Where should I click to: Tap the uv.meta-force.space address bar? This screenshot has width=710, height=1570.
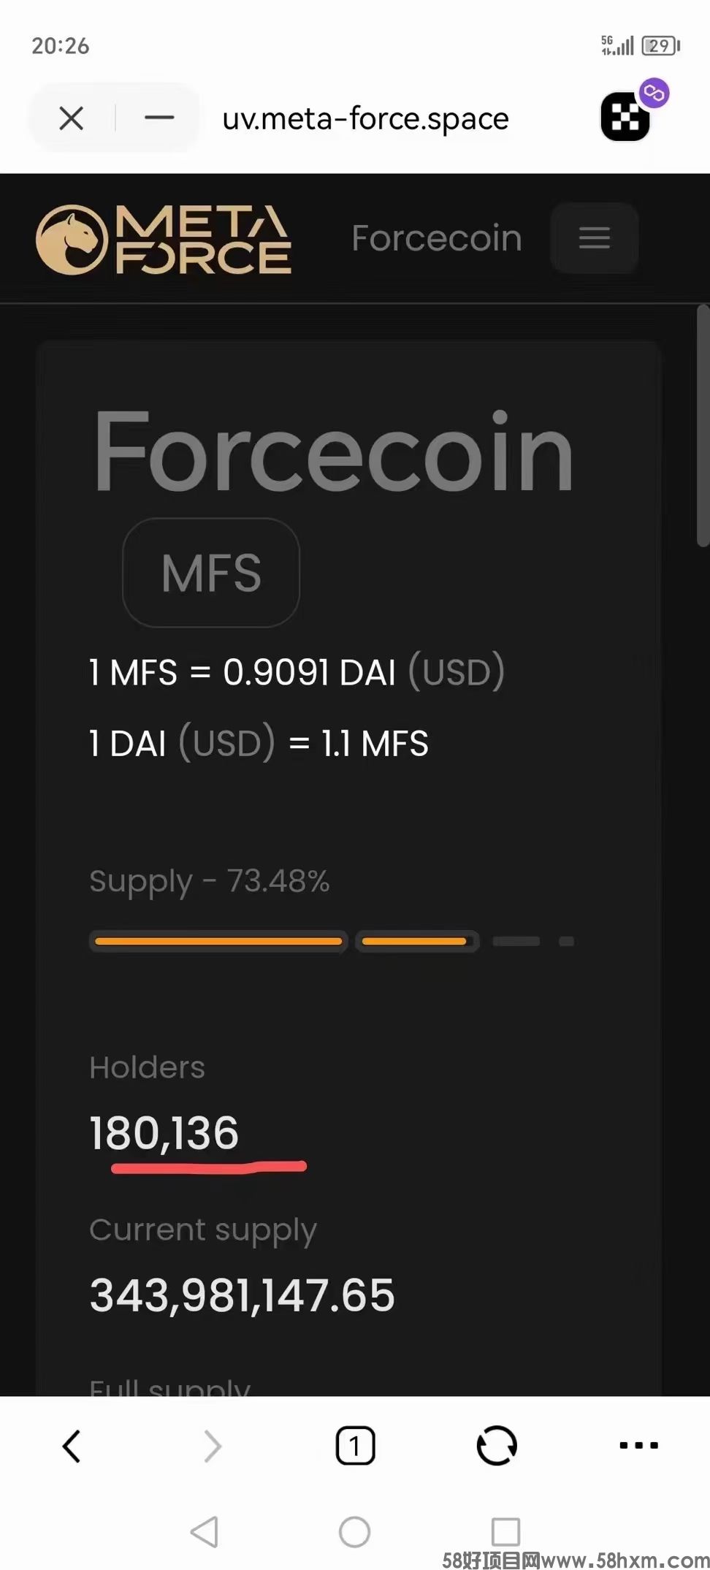pos(365,118)
